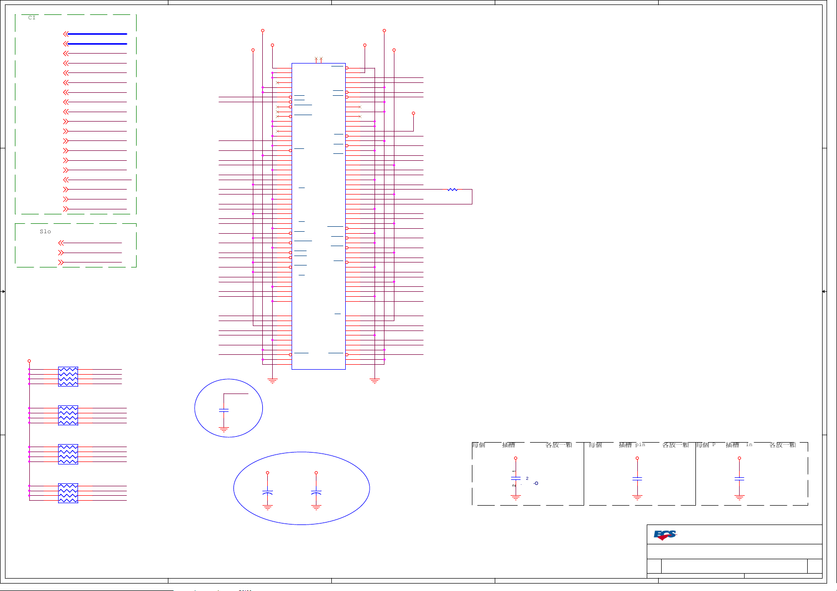Click ground symbol below connector's left rail
The image size is (837, 591).
point(272,381)
